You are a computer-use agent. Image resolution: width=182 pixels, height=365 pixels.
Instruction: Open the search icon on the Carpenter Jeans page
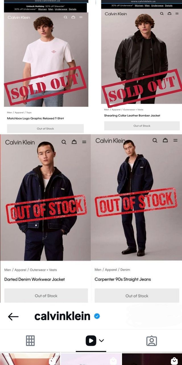click(x=155, y=140)
